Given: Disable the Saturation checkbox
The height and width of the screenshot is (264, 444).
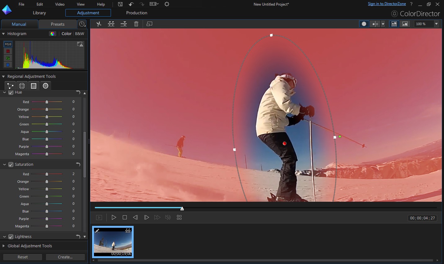Looking at the screenshot, I should pos(11,165).
